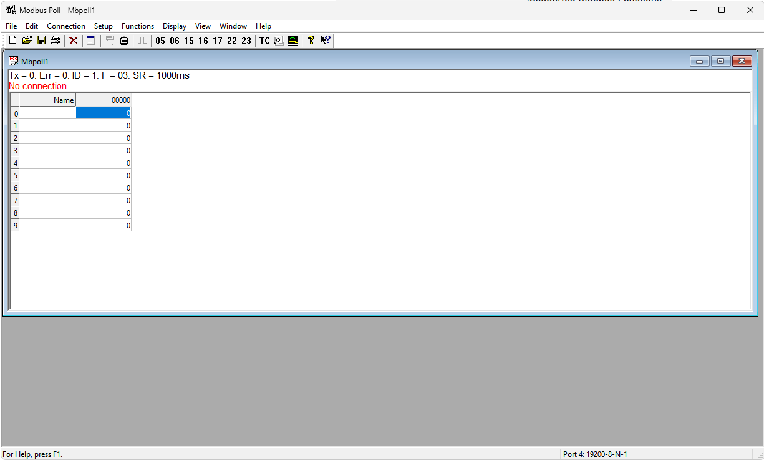Select function 06 write single register
The image size is (764, 460).
[x=175, y=41]
